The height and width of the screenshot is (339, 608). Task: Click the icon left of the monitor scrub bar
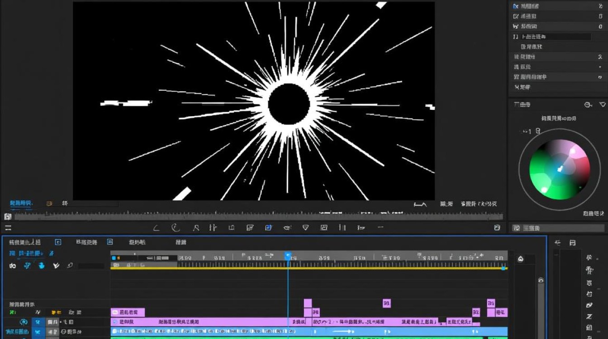coord(8,217)
